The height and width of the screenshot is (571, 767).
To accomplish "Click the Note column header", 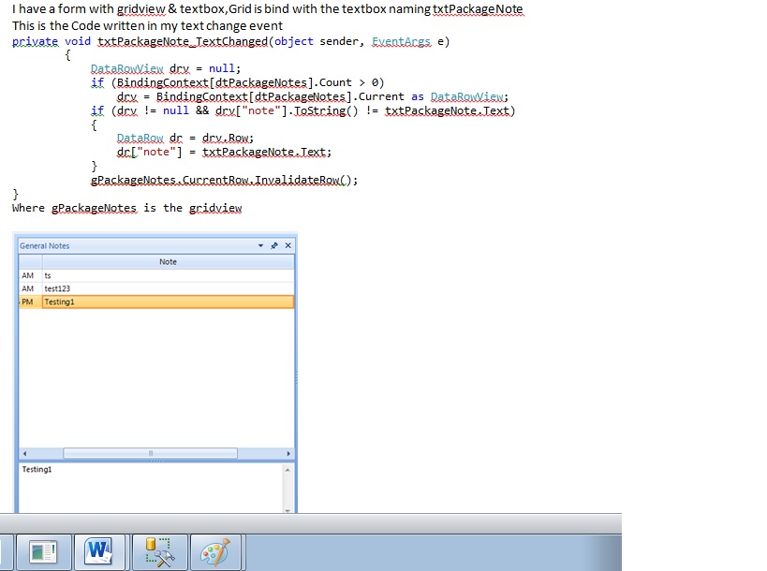I will point(168,261).
